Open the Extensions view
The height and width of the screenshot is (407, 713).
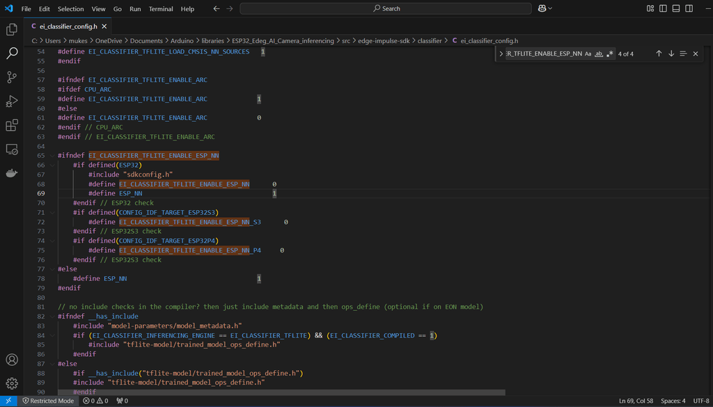click(12, 125)
